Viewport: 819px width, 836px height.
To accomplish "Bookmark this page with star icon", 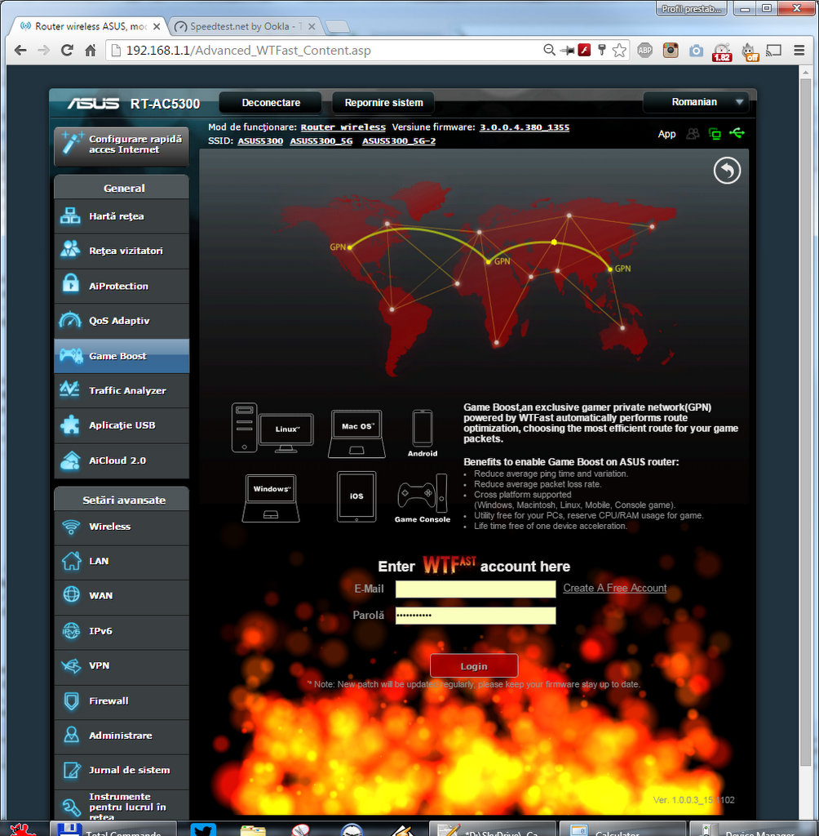I will point(620,51).
